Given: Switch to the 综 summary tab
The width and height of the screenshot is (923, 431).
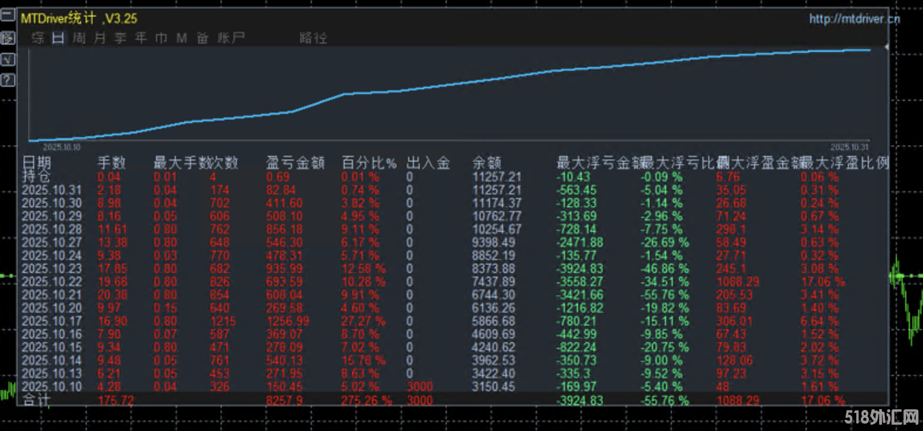Looking at the screenshot, I should coord(38,38).
